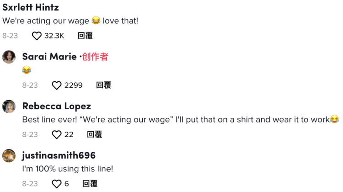The image size is (343, 192).
Task: Open Sarai Marie username link
Action: (x=49, y=57)
